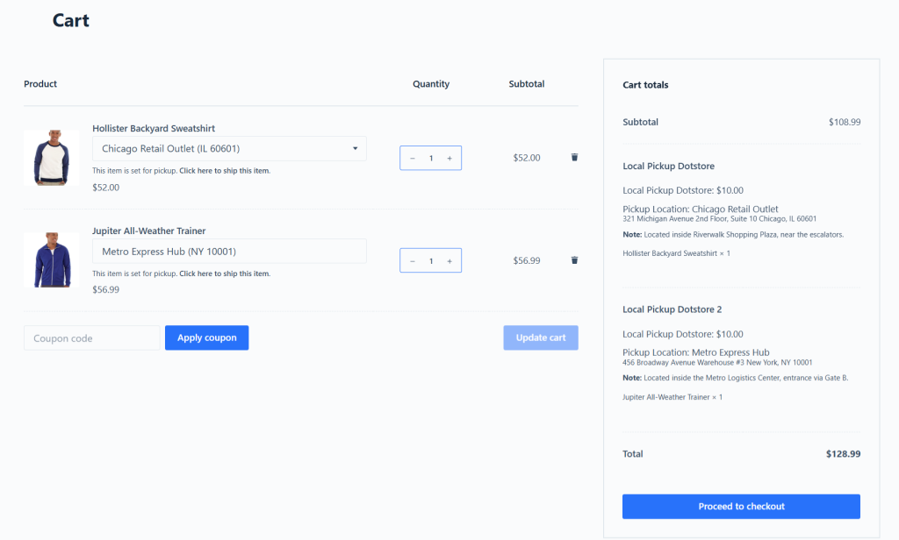Delete the Hollister Backyard Sweatshirt using its trash icon

tap(574, 157)
